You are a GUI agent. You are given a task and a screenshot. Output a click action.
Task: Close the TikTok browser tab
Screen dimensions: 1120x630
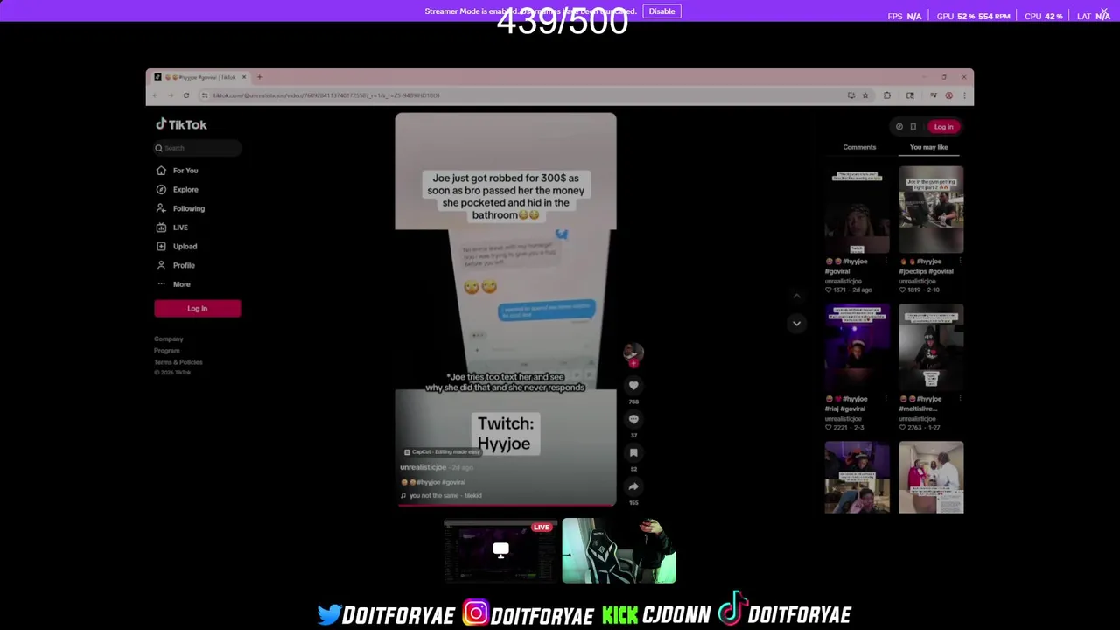(244, 77)
